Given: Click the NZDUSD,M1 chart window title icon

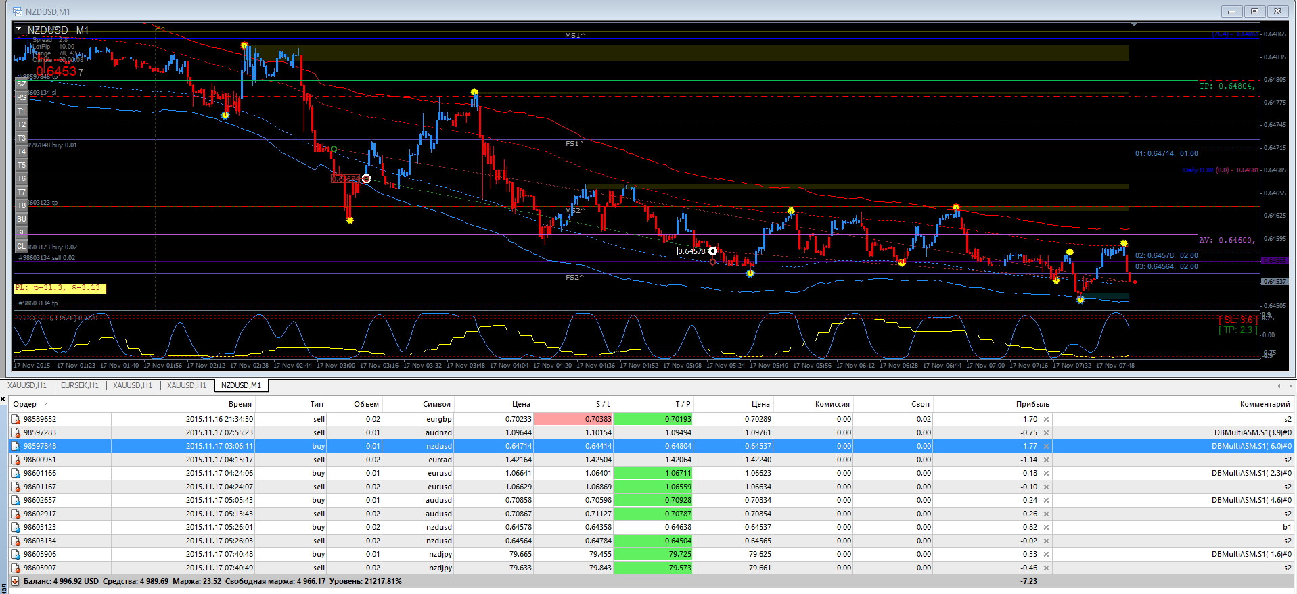Looking at the screenshot, I should (18, 11).
